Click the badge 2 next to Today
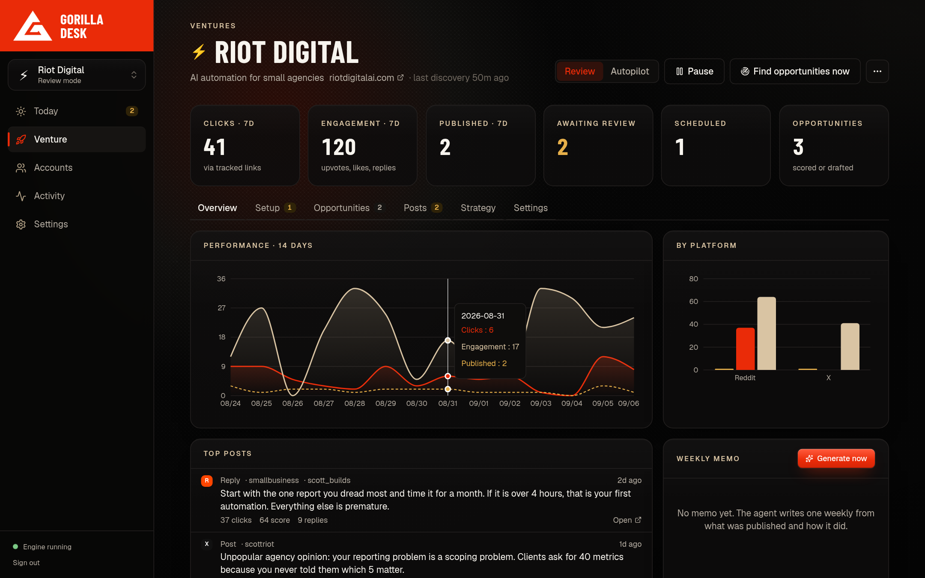This screenshot has height=578, width=925. (132, 111)
